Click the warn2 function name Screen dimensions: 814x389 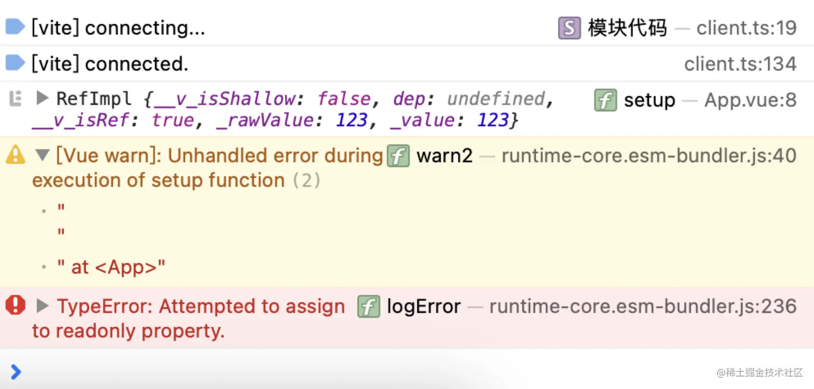point(445,156)
